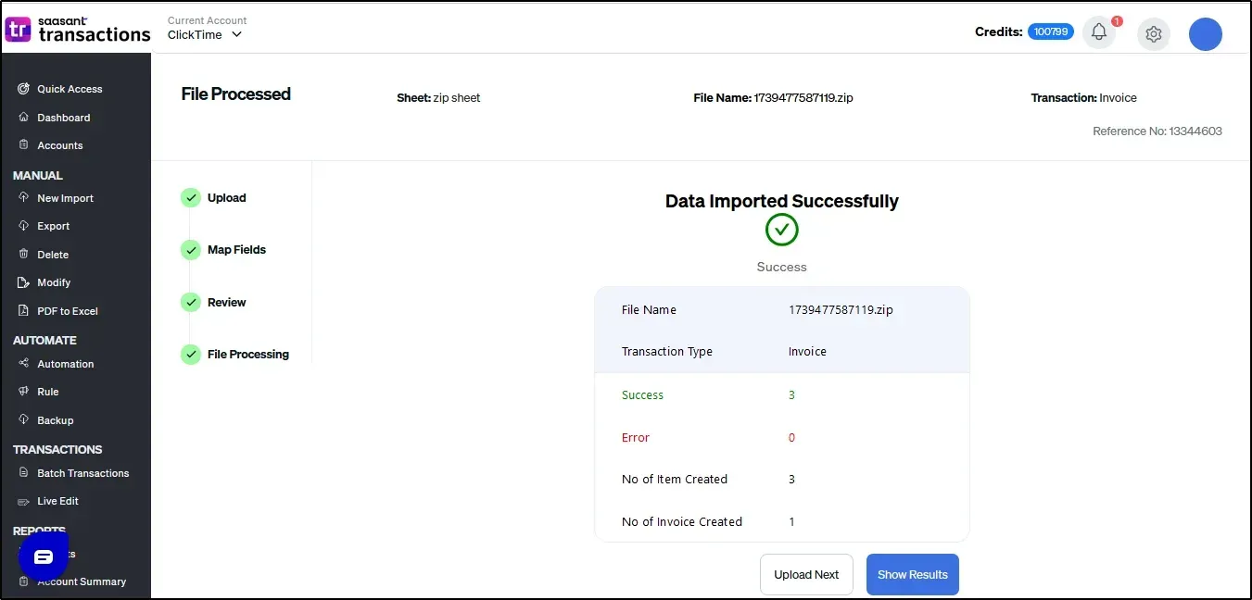Viewport: 1252px width, 600px height.
Task: Click the File Processed page title
Action: click(236, 94)
